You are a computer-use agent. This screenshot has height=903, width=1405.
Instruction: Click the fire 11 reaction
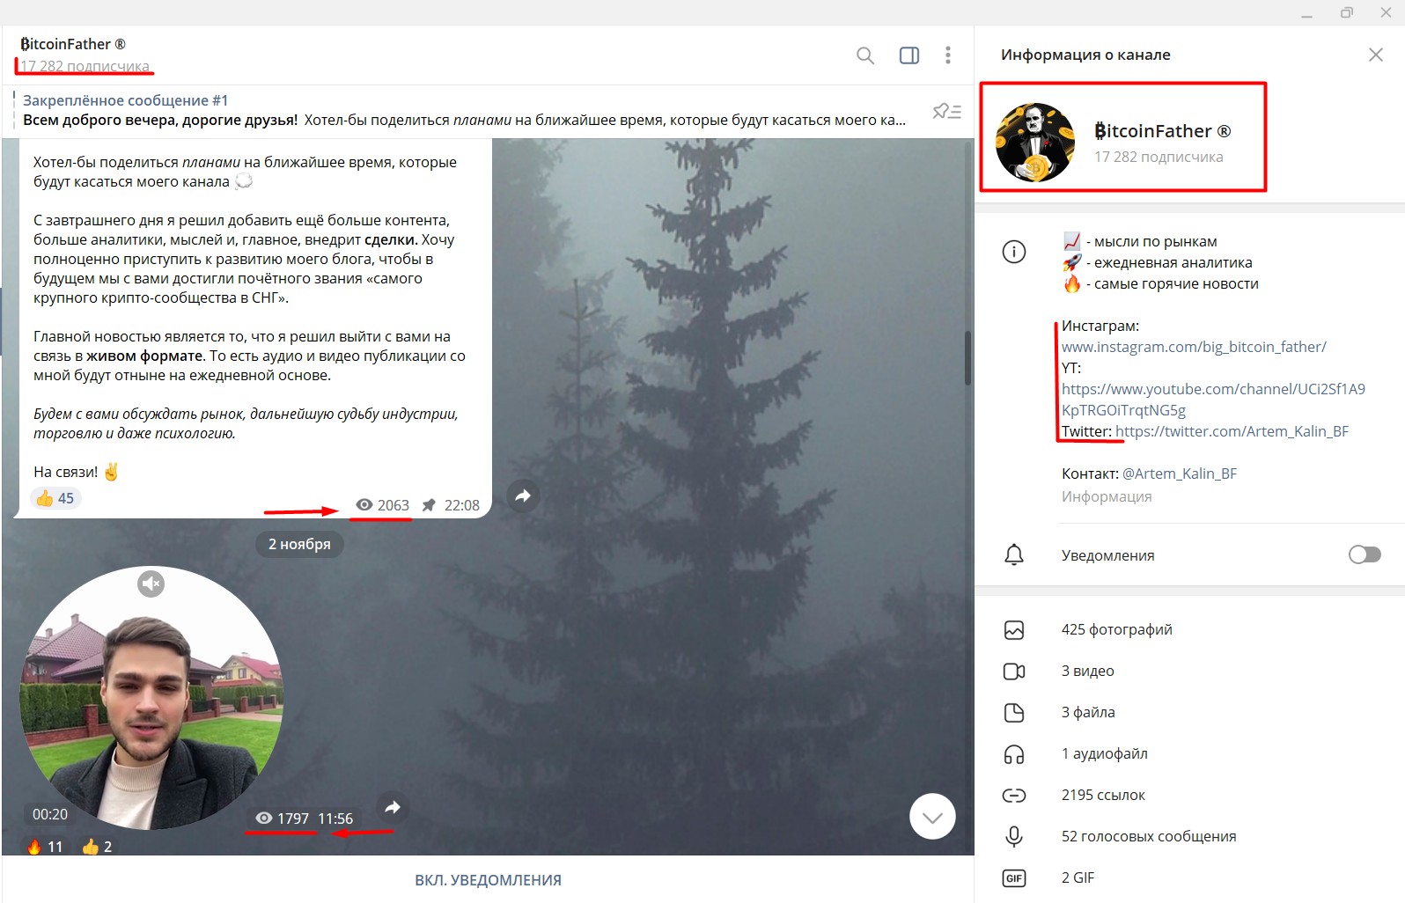click(45, 846)
